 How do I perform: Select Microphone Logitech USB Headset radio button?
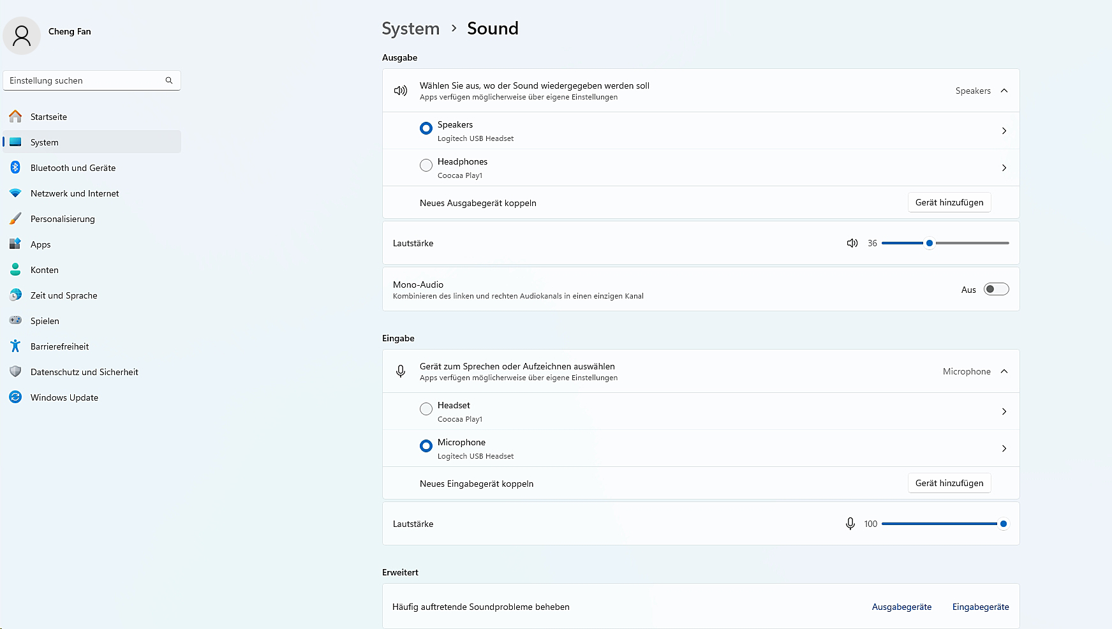[x=426, y=446]
